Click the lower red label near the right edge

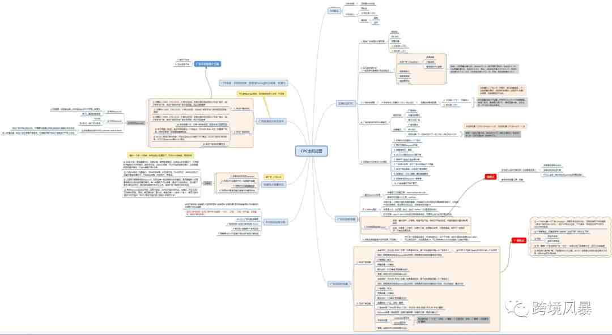[x=520, y=240]
